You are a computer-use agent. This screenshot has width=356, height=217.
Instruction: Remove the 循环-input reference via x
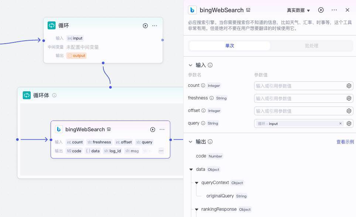340,123
